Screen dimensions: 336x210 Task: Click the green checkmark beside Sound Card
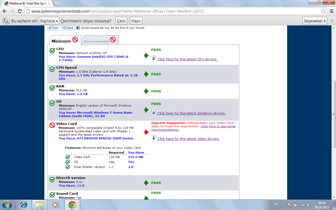pos(52,195)
